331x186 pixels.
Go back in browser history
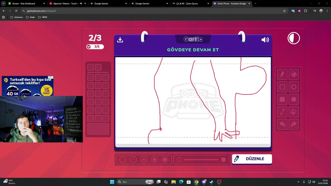pyautogui.click(x=4, y=11)
